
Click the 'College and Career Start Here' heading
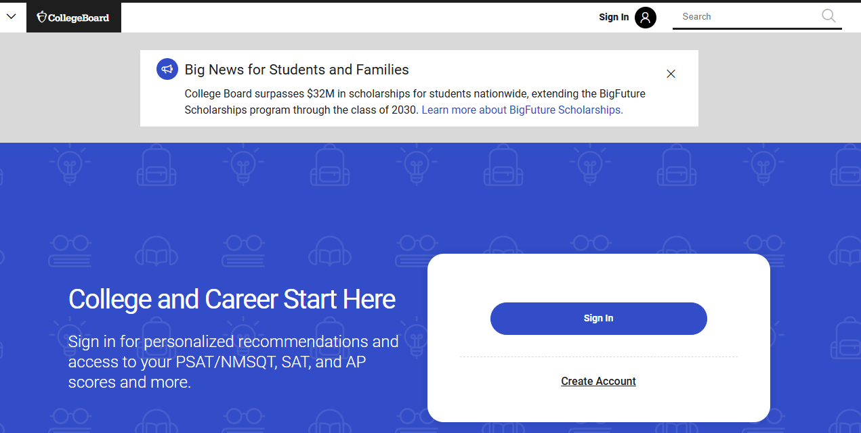point(232,299)
